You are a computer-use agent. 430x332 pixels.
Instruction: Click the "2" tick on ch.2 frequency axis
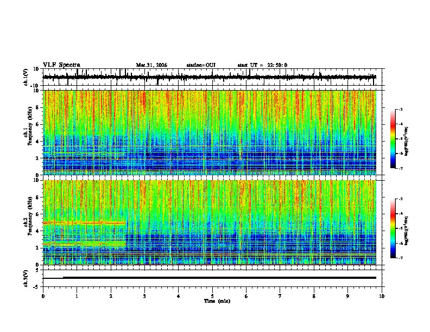click(x=38, y=248)
